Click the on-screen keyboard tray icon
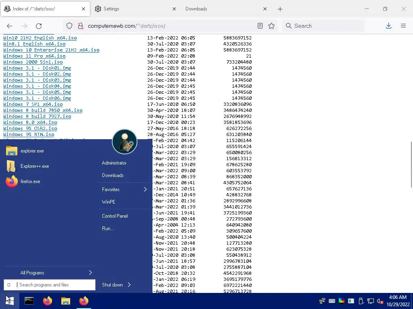Screen dimensions: 413x309 [x=332, y=301]
